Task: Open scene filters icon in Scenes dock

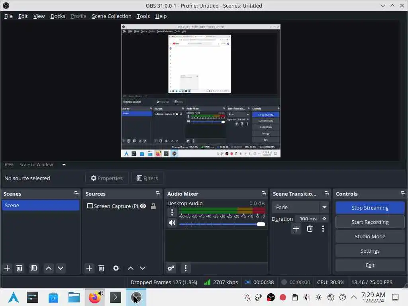Action: coord(34,268)
